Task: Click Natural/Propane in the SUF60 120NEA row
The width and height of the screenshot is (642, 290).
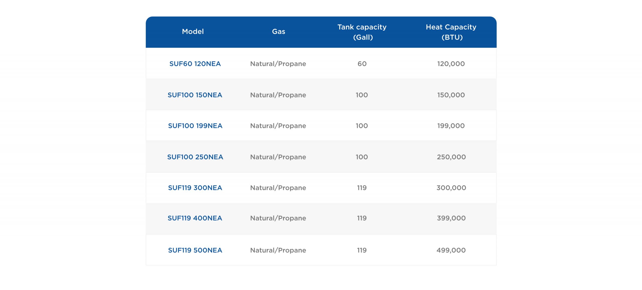Action: [x=278, y=64]
